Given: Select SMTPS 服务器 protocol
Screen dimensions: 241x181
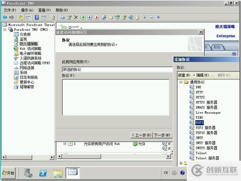Looking at the screenshot, I should coord(206,148).
